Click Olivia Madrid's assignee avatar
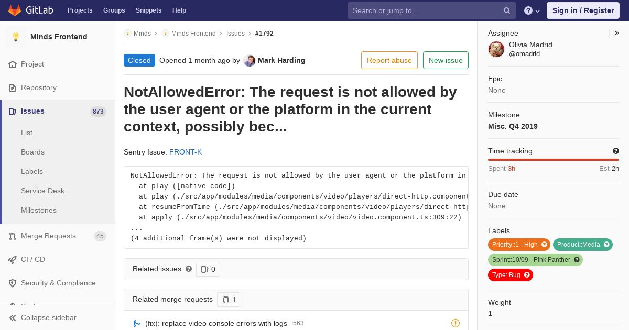This screenshot has width=629, height=330. [x=496, y=49]
